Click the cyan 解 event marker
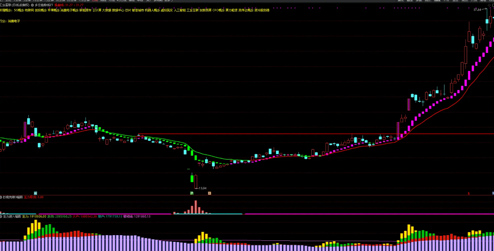The width and height of the screenshot is (494, 251). click(35, 193)
